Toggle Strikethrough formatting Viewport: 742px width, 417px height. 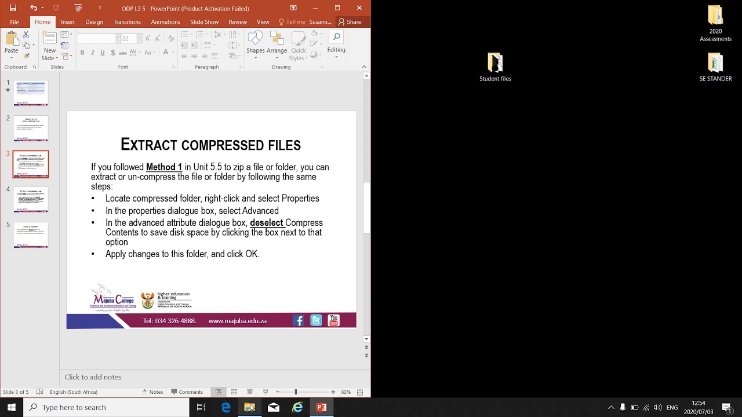pyautogui.click(x=122, y=53)
